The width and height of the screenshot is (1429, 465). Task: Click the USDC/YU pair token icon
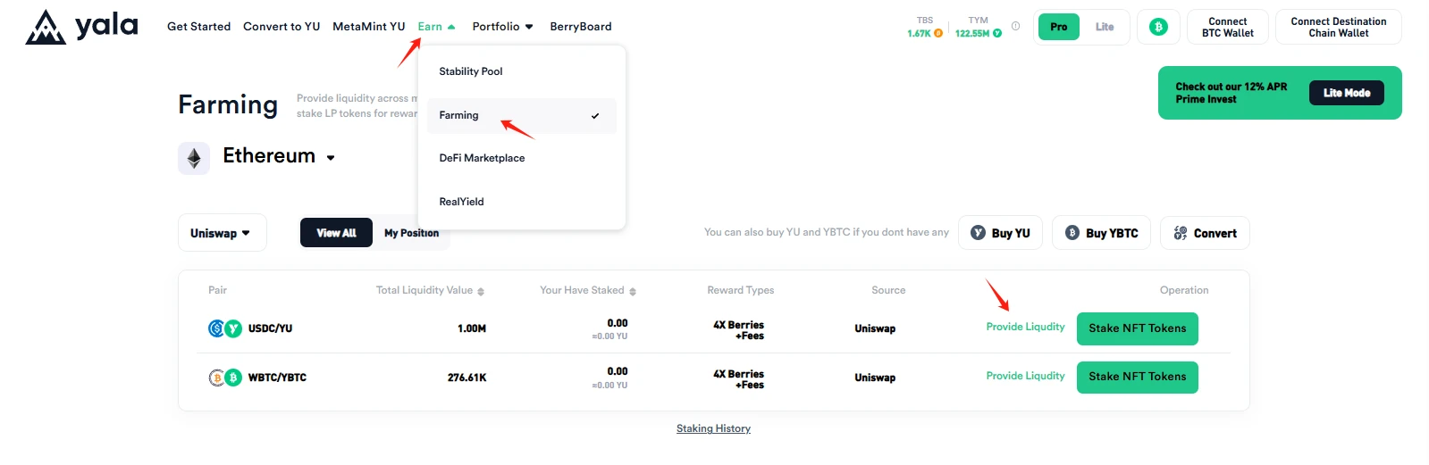pyautogui.click(x=224, y=328)
